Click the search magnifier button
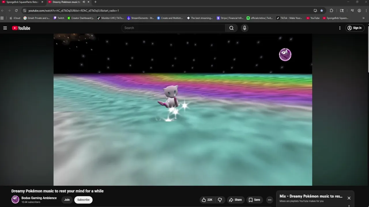The image size is (369, 207). pos(231,28)
